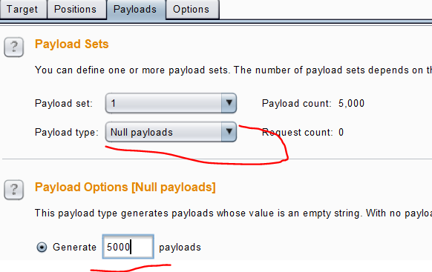Image resolution: width=432 pixels, height=272 pixels.
Task: Select the Generate payloads radio button
Action: click(x=42, y=247)
